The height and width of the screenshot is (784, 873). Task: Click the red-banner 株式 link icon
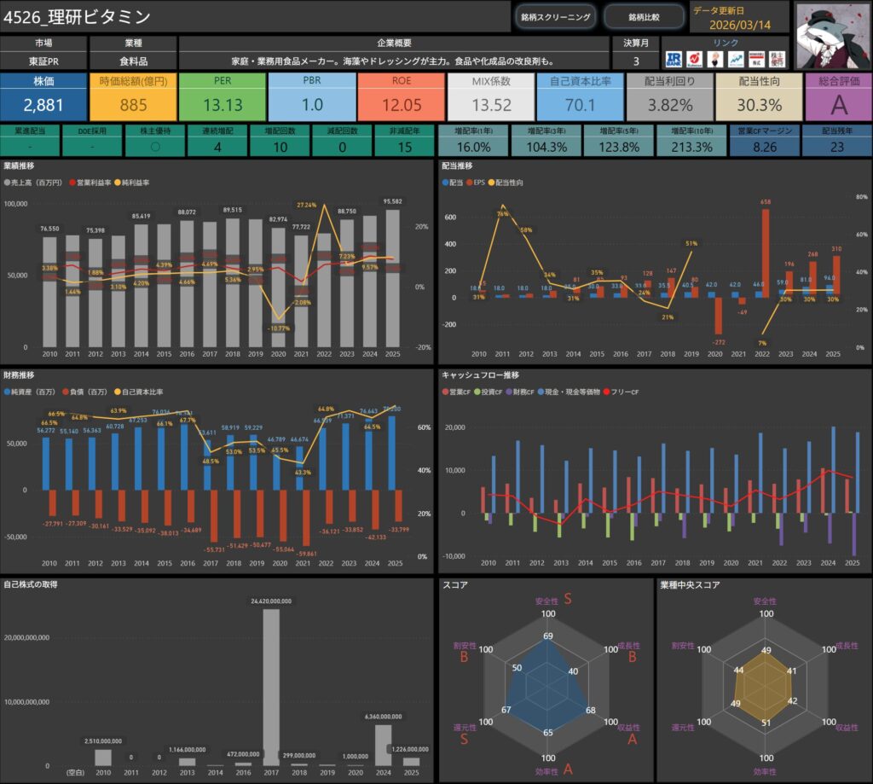point(755,58)
